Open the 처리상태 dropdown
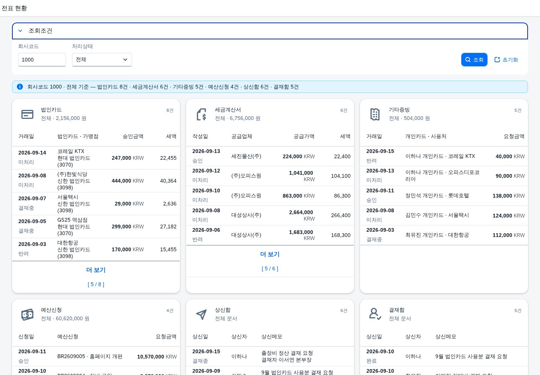This screenshot has height=375, width=540. pyautogui.click(x=102, y=60)
